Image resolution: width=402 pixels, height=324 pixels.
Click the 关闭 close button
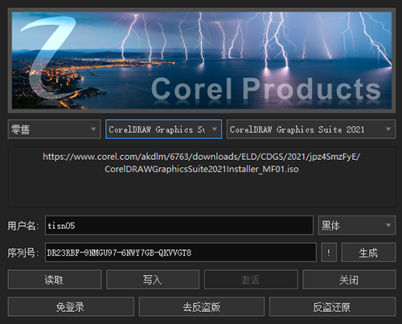349,280
